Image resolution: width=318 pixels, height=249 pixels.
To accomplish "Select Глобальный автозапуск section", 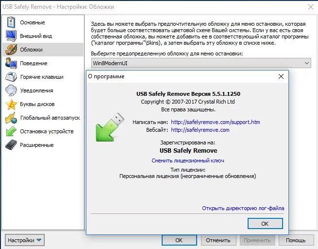I will click(50, 118).
